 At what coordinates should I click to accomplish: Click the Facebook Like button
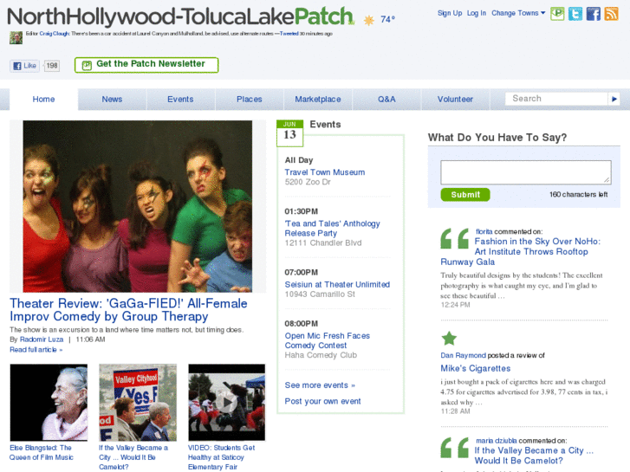24,66
